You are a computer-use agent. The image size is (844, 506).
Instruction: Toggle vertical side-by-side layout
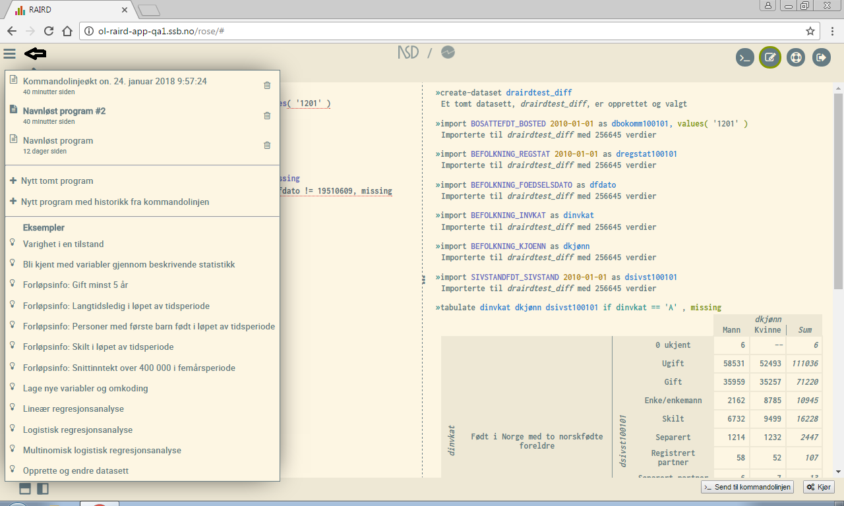(x=43, y=489)
